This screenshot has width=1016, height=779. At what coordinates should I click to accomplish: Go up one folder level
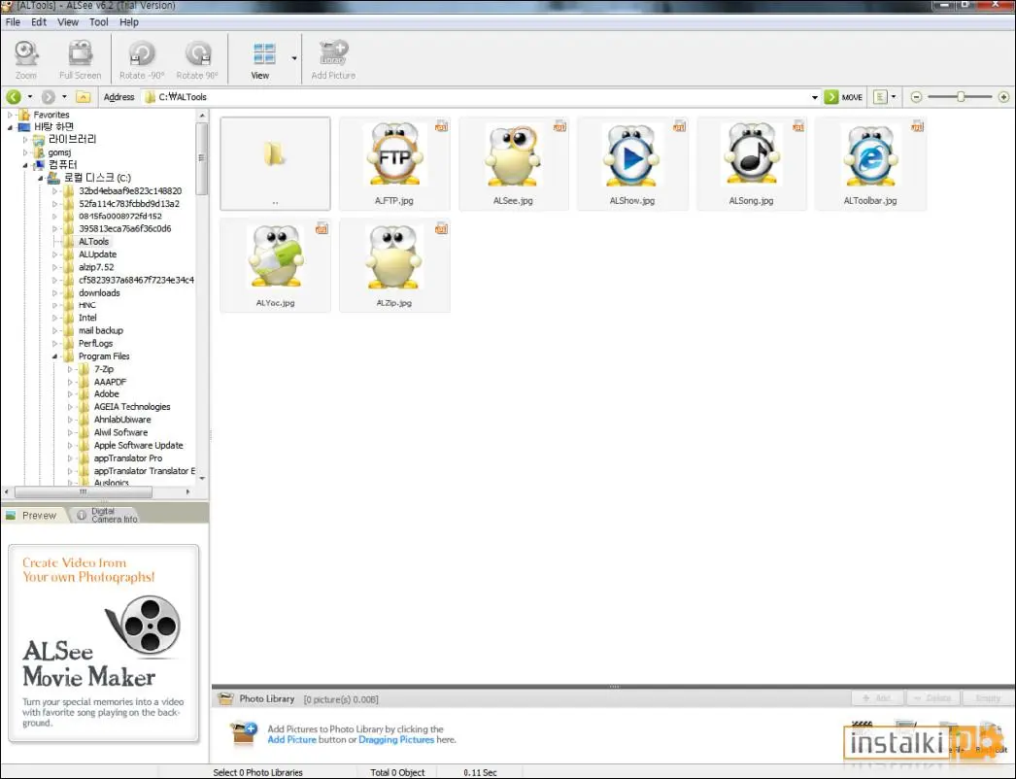point(83,97)
